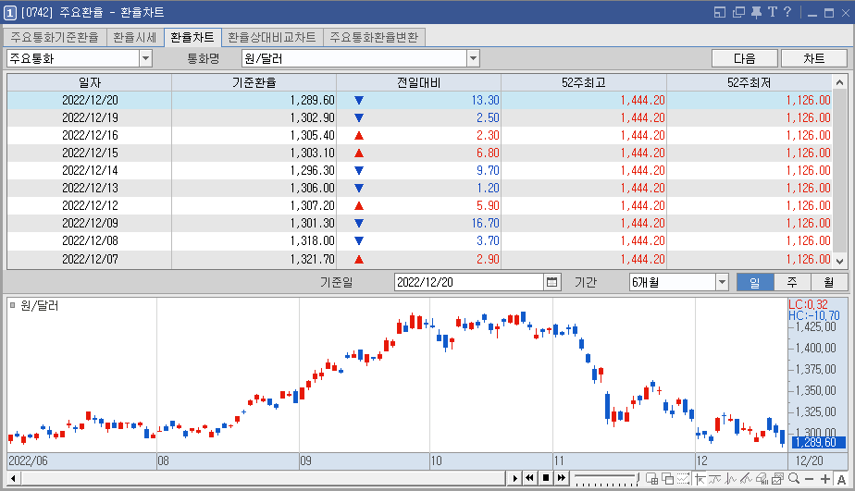The width and height of the screenshot is (855, 491).
Task: Click the 차트 button
Action: click(813, 58)
